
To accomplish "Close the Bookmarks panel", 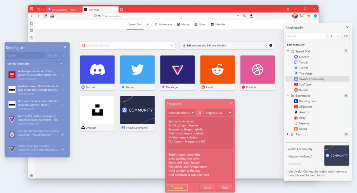I will 347,27.
